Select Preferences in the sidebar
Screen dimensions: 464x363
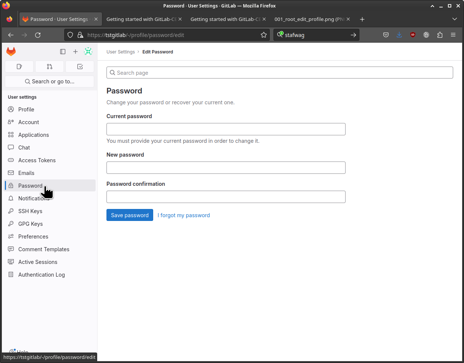click(33, 237)
